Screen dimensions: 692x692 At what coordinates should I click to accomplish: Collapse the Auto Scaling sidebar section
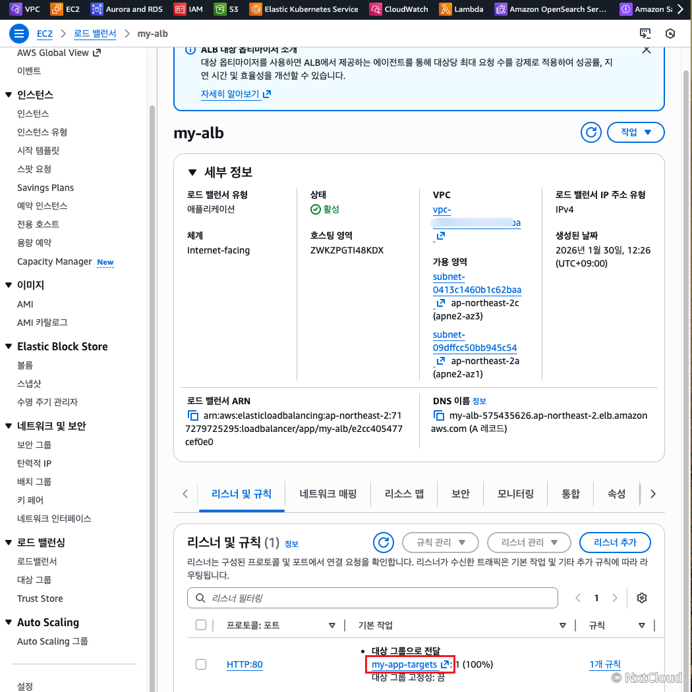coord(9,622)
